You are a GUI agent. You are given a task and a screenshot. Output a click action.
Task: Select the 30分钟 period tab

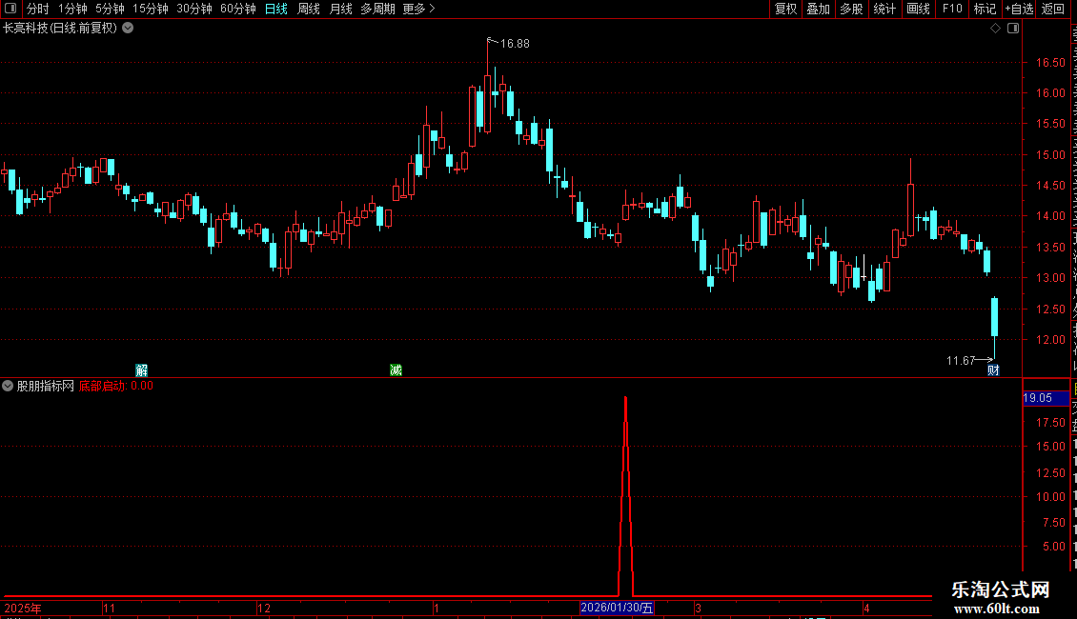click(194, 9)
